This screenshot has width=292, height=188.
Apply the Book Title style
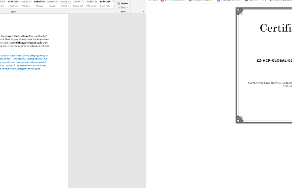[x=105, y=4]
